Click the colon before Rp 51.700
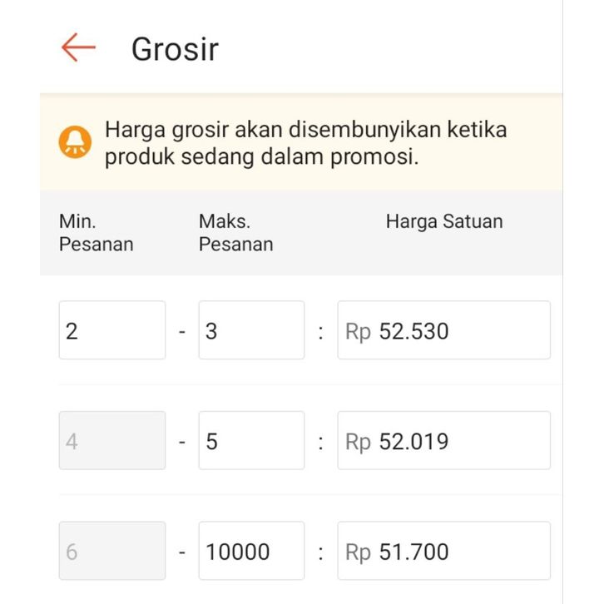 pos(320,552)
